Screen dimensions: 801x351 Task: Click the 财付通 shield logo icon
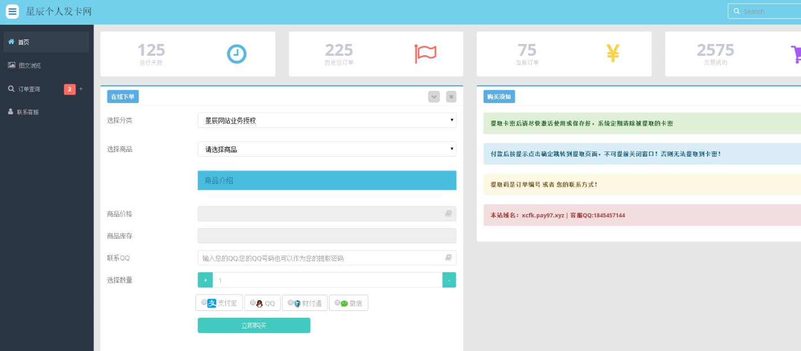297,303
